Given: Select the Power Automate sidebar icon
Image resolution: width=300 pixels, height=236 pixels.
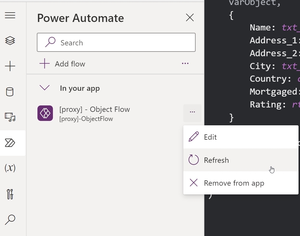Looking at the screenshot, I should tap(10, 143).
